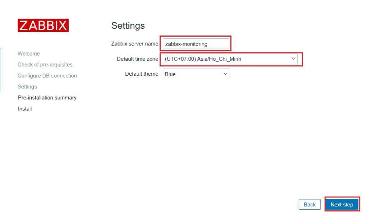Proceed with the Next step button
Screen dimensions: 368x215
(342, 205)
